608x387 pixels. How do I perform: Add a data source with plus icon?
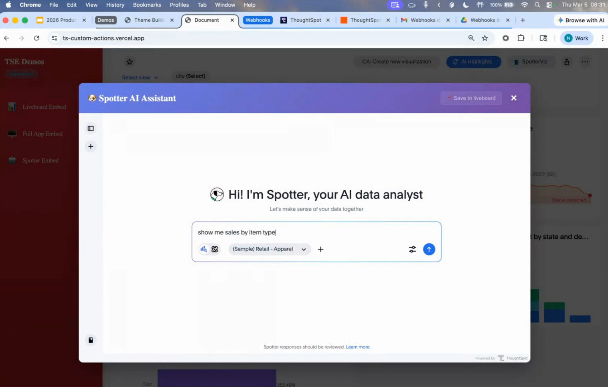[x=320, y=249]
